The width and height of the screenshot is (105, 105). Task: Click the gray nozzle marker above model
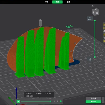coord(40,23)
